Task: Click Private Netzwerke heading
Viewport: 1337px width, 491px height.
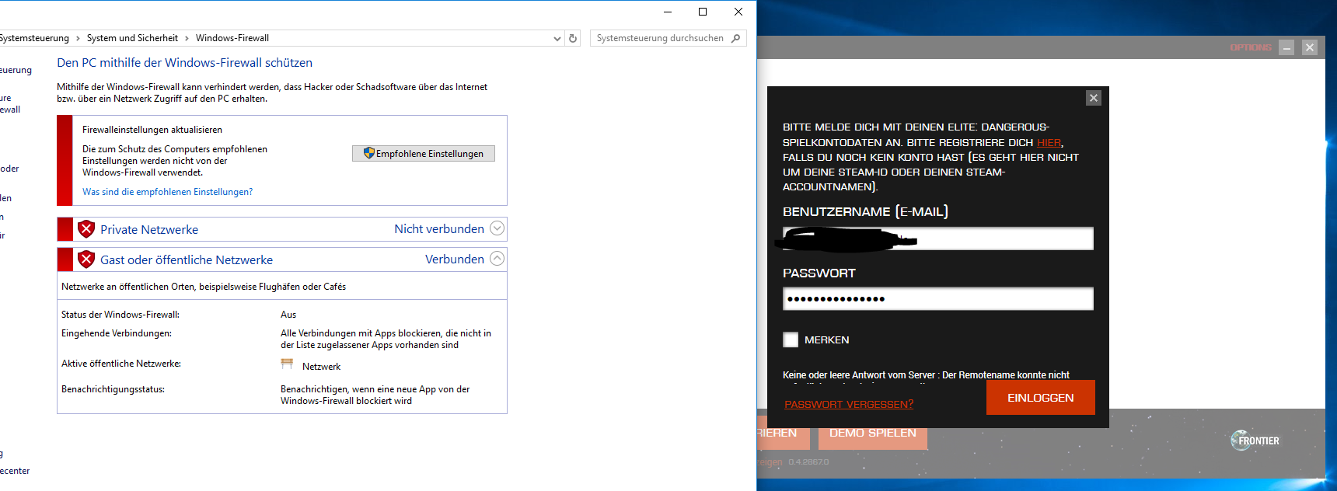Action: coord(149,229)
